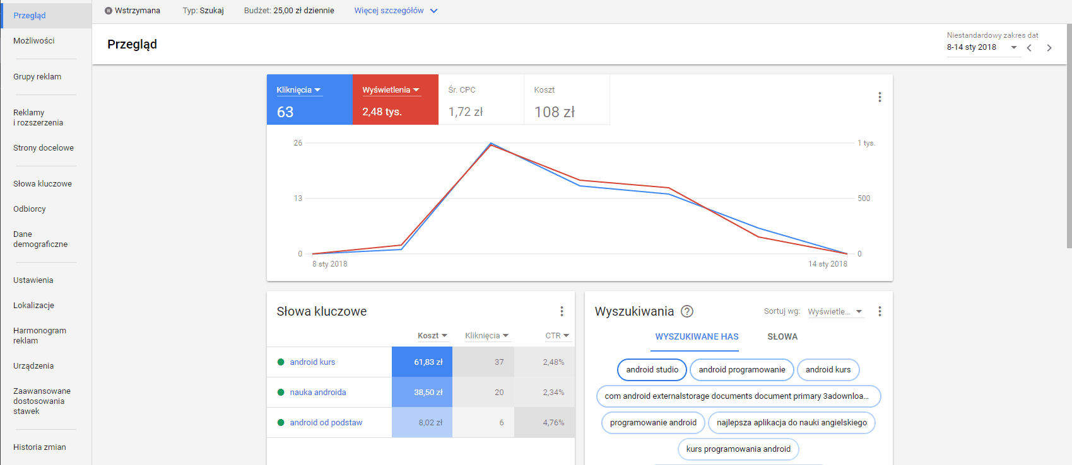Click the com android externalstorage documents chip

point(738,396)
